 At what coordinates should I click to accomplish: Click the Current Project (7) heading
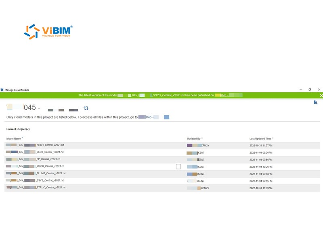point(18,129)
